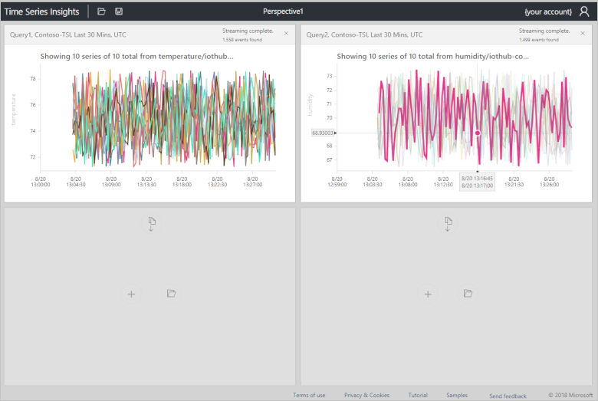Open the Privacy & Cookies link
This screenshot has width=598, height=401.
click(x=366, y=395)
